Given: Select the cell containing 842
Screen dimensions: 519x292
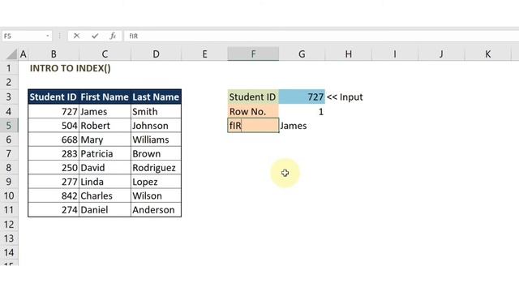Looking at the screenshot, I should click(54, 195).
